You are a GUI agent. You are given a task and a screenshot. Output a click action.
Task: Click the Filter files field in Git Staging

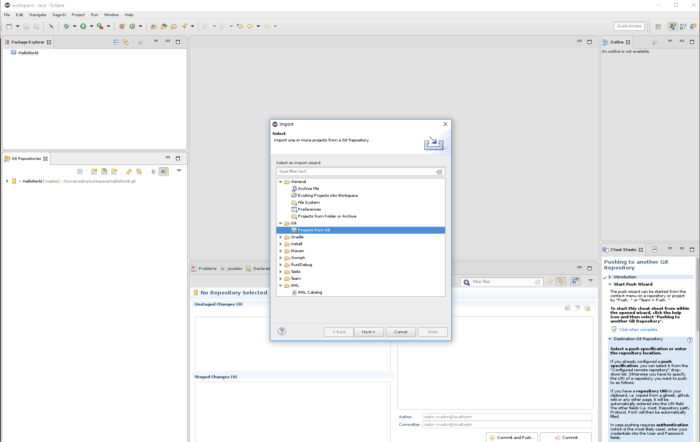[x=502, y=282]
